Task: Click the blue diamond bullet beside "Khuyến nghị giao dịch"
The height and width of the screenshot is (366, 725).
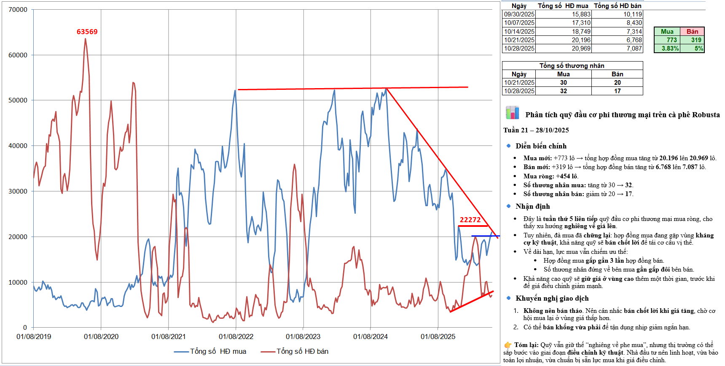Action: [508, 298]
